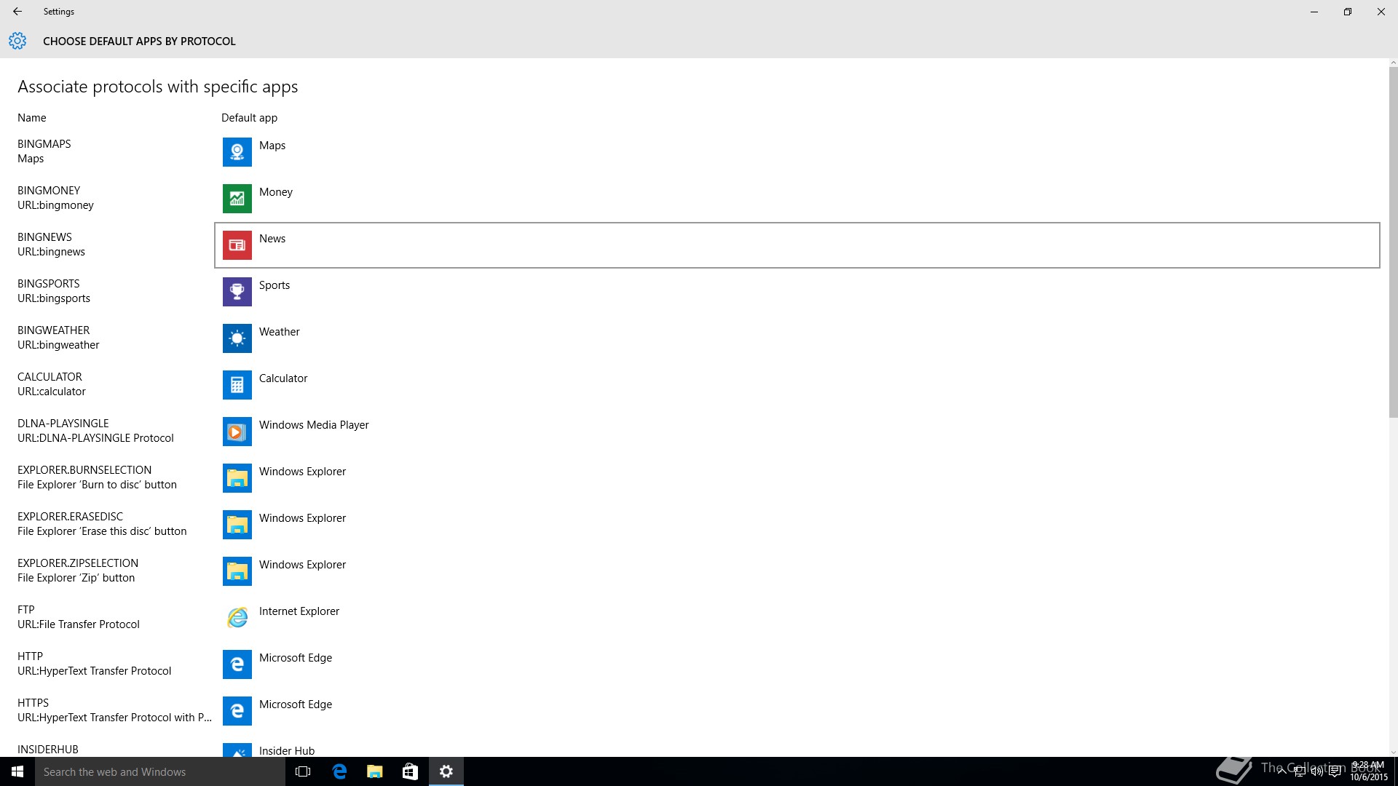Click the HTTPS protocol name

pyautogui.click(x=33, y=703)
